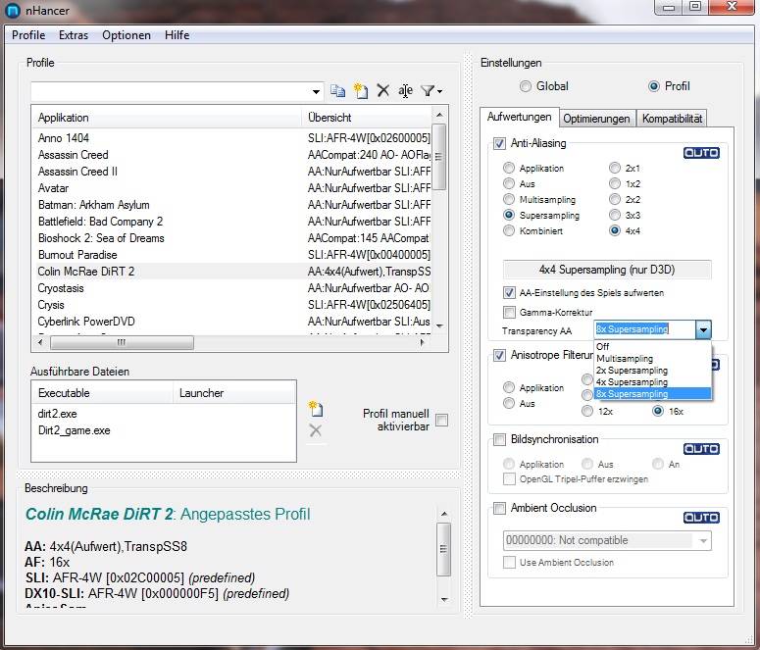
Task: Check the Ambient Occlusion checkbox
Action: [x=499, y=508]
